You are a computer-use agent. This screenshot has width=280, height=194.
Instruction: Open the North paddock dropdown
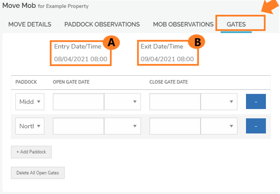30,126
